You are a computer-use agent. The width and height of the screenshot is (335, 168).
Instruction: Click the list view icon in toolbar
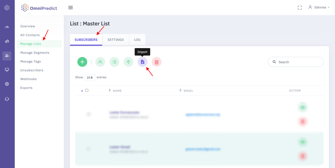point(114,62)
